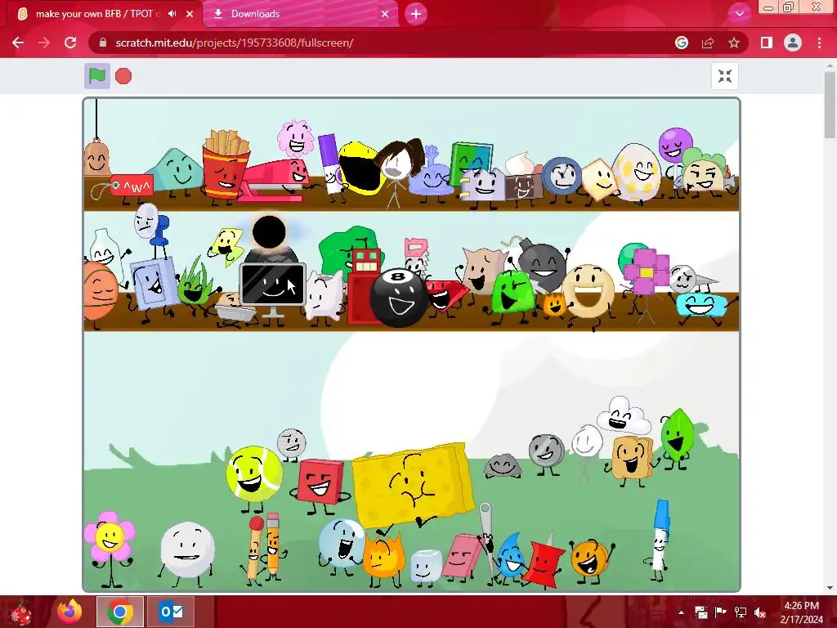Pick the orange Basketball character
Screen dimensions: 837x628
tap(101, 289)
